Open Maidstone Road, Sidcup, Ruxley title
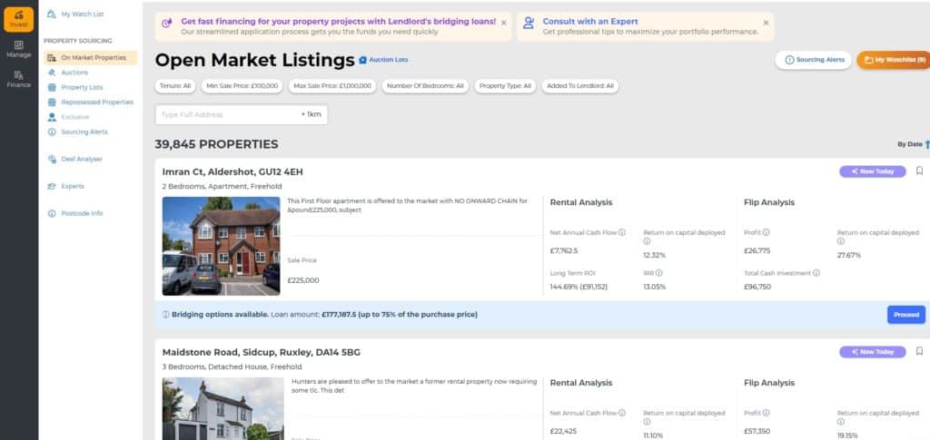 click(x=261, y=352)
